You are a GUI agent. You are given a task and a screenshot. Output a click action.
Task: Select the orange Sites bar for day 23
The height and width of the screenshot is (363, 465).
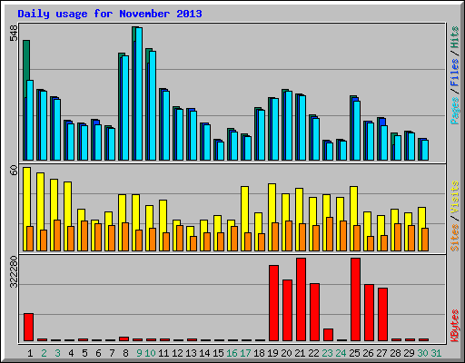coord(330,234)
